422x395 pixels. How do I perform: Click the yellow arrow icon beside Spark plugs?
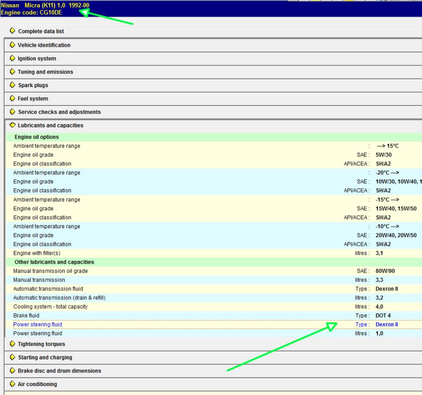tap(13, 85)
